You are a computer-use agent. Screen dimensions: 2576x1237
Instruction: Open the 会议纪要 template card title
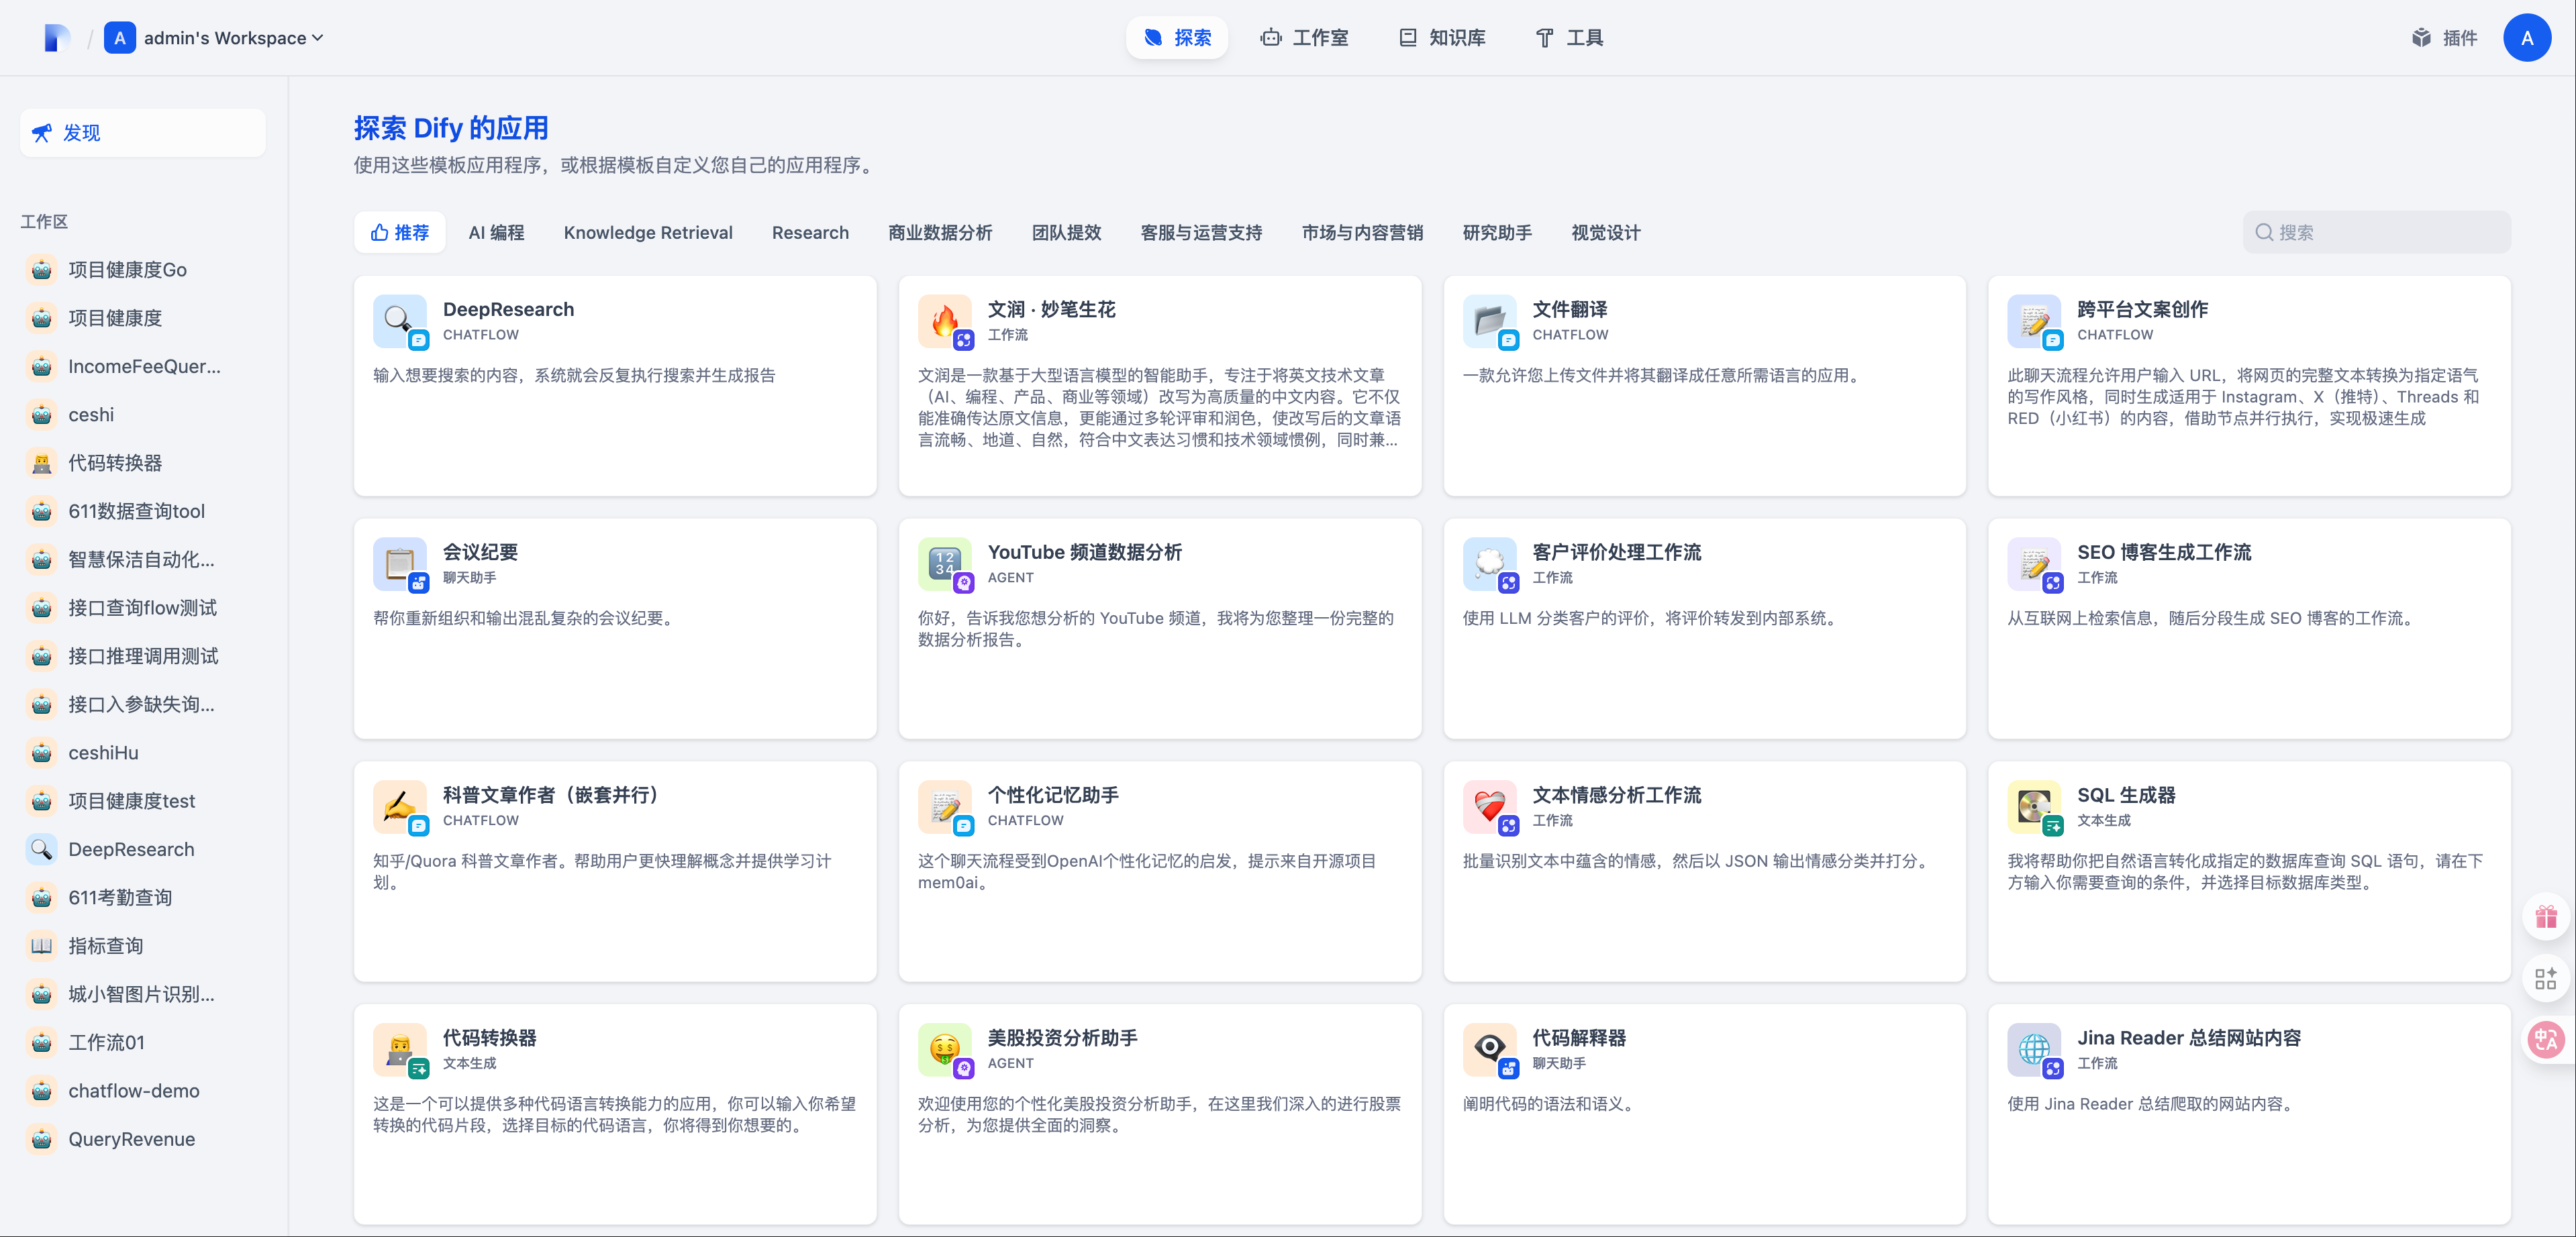pos(480,553)
